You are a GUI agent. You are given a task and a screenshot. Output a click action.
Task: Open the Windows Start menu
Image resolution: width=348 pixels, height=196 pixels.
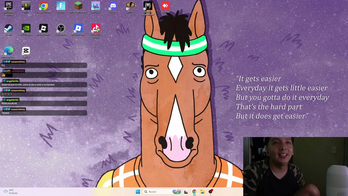138,192
